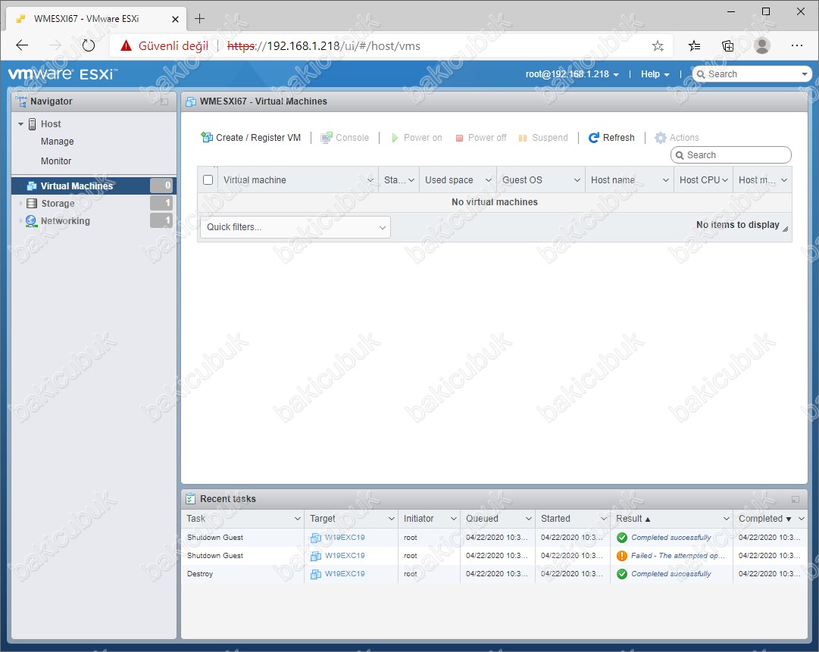The height and width of the screenshot is (652, 819).
Task: Select Networking in Navigator
Action: pyautogui.click(x=94, y=221)
